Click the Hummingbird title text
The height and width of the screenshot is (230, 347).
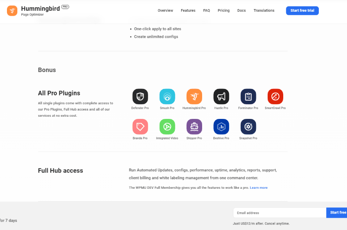coord(40,8)
